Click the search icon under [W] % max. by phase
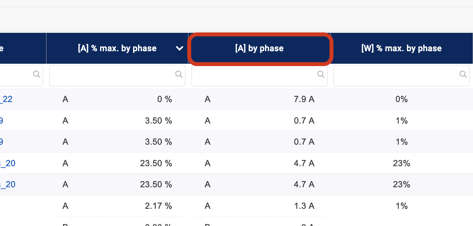Image resolution: width=473 pixels, height=226 pixels. point(463,74)
